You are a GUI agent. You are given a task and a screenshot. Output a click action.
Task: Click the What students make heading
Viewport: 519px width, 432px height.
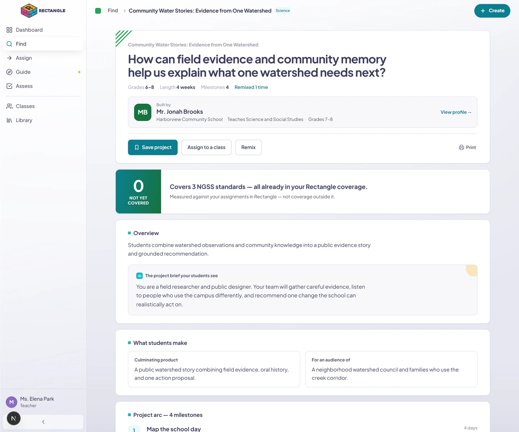(160, 343)
